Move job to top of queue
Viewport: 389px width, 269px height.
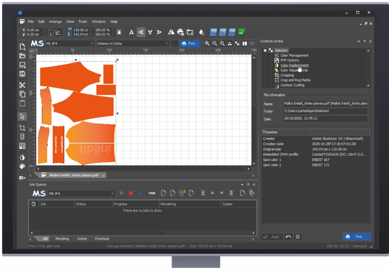pos(203,193)
